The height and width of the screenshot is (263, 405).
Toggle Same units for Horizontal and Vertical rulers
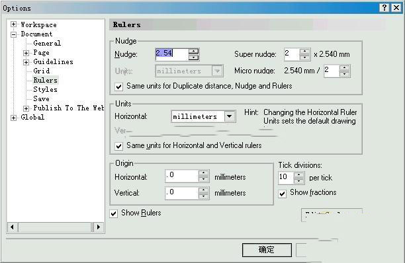[x=118, y=146]
